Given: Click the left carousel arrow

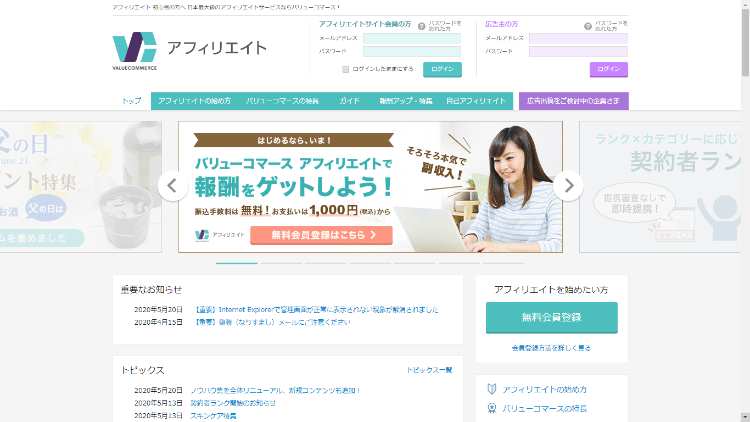Looking at the screenshot, I should (x=172, y=186).
